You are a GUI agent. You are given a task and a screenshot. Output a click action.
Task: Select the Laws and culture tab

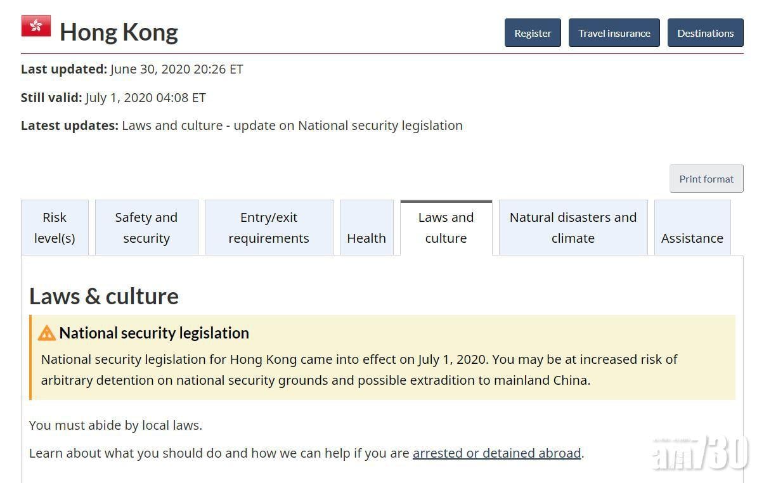[446, 228]
